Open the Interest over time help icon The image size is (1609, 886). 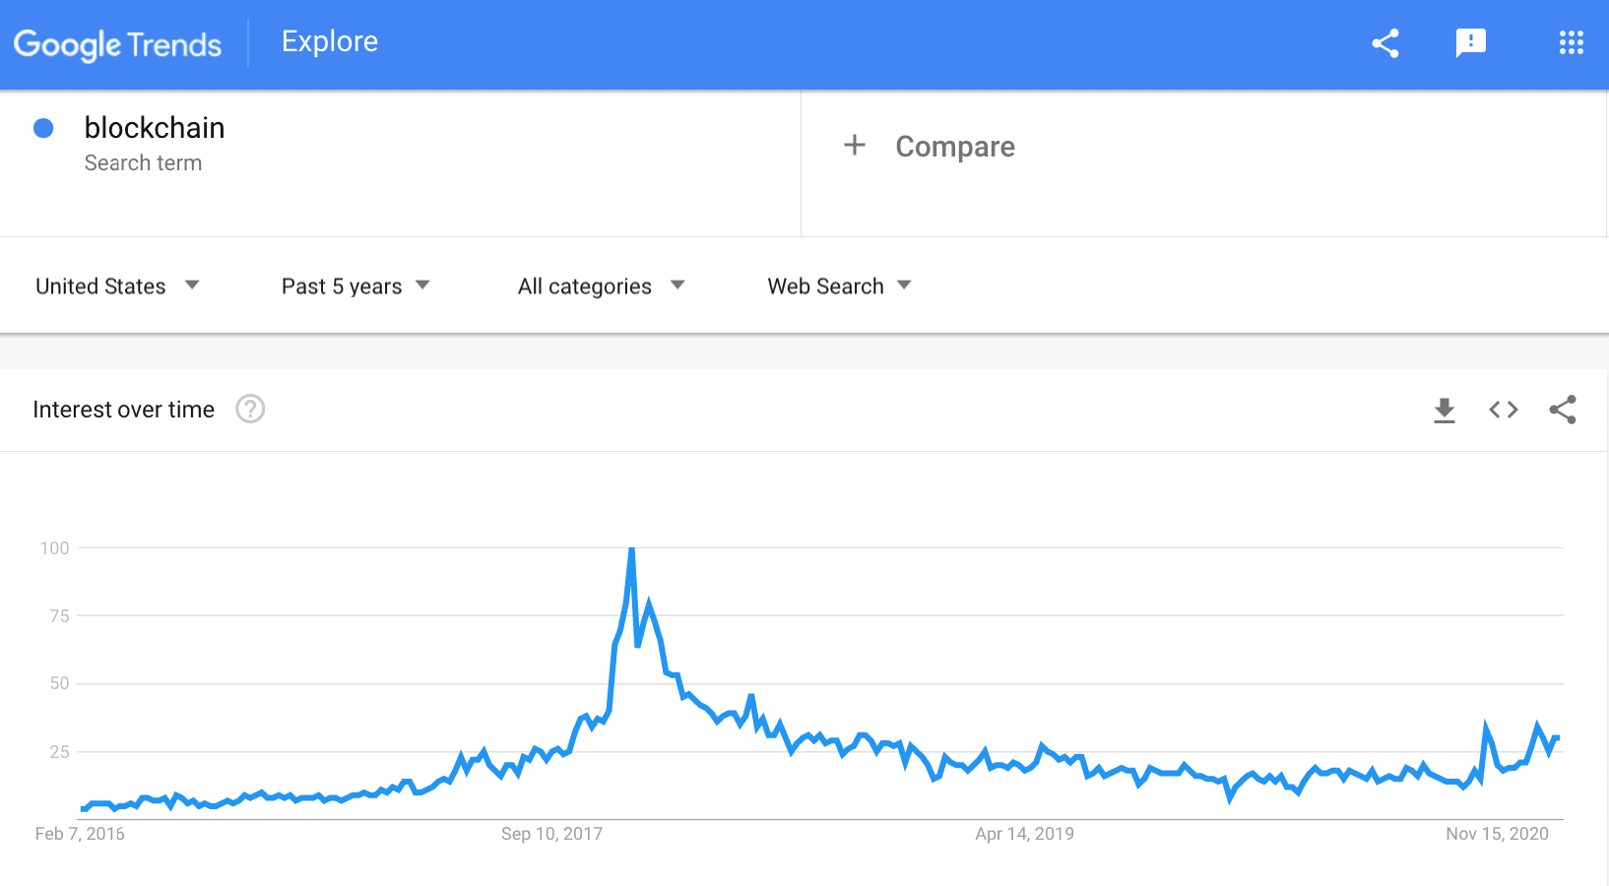click(250, 409)
